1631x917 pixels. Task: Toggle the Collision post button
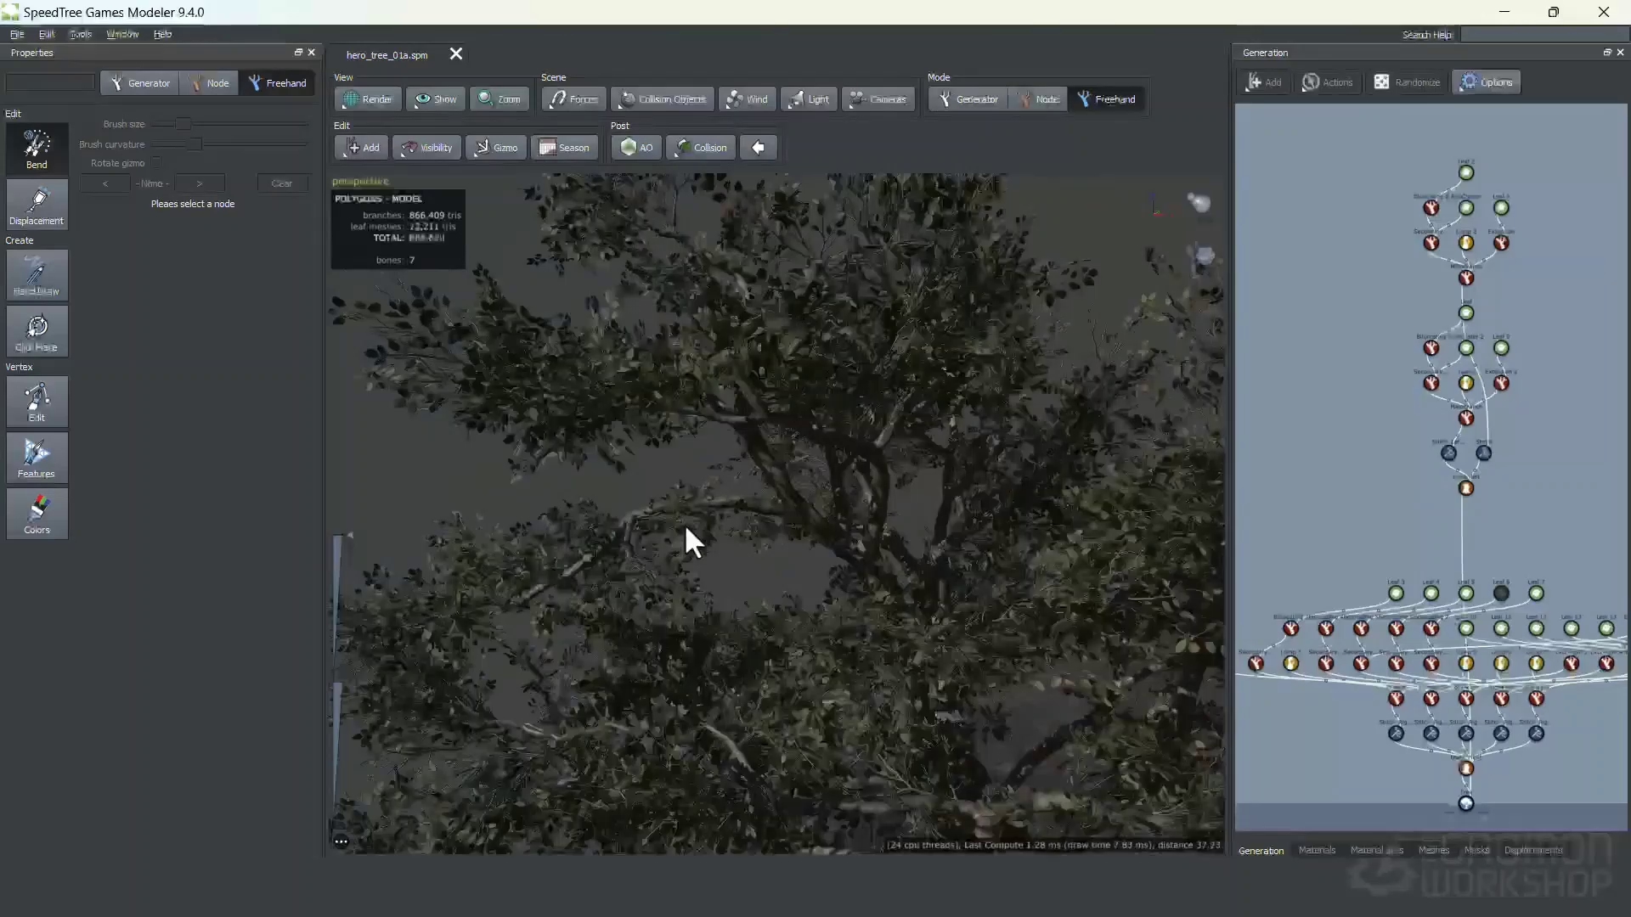coord(700,148)
